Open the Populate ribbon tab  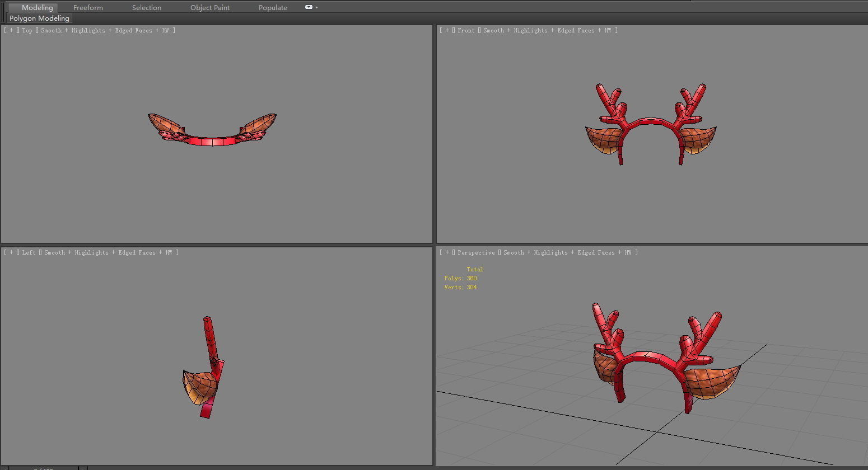click(x=273, y=7)
